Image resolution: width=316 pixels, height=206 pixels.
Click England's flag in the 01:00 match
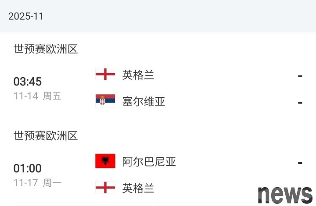105,188
